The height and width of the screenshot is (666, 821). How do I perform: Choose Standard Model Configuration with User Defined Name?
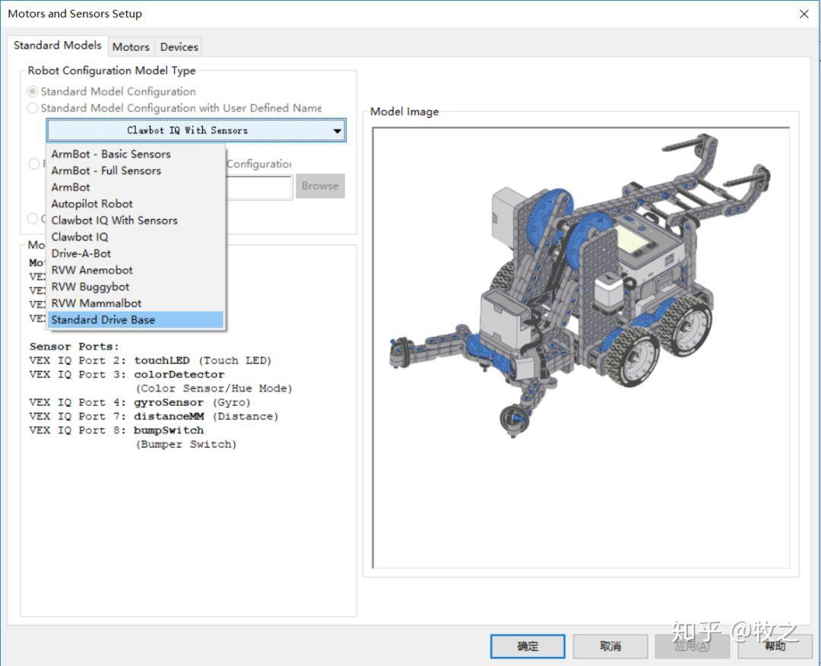coord(33,108)
